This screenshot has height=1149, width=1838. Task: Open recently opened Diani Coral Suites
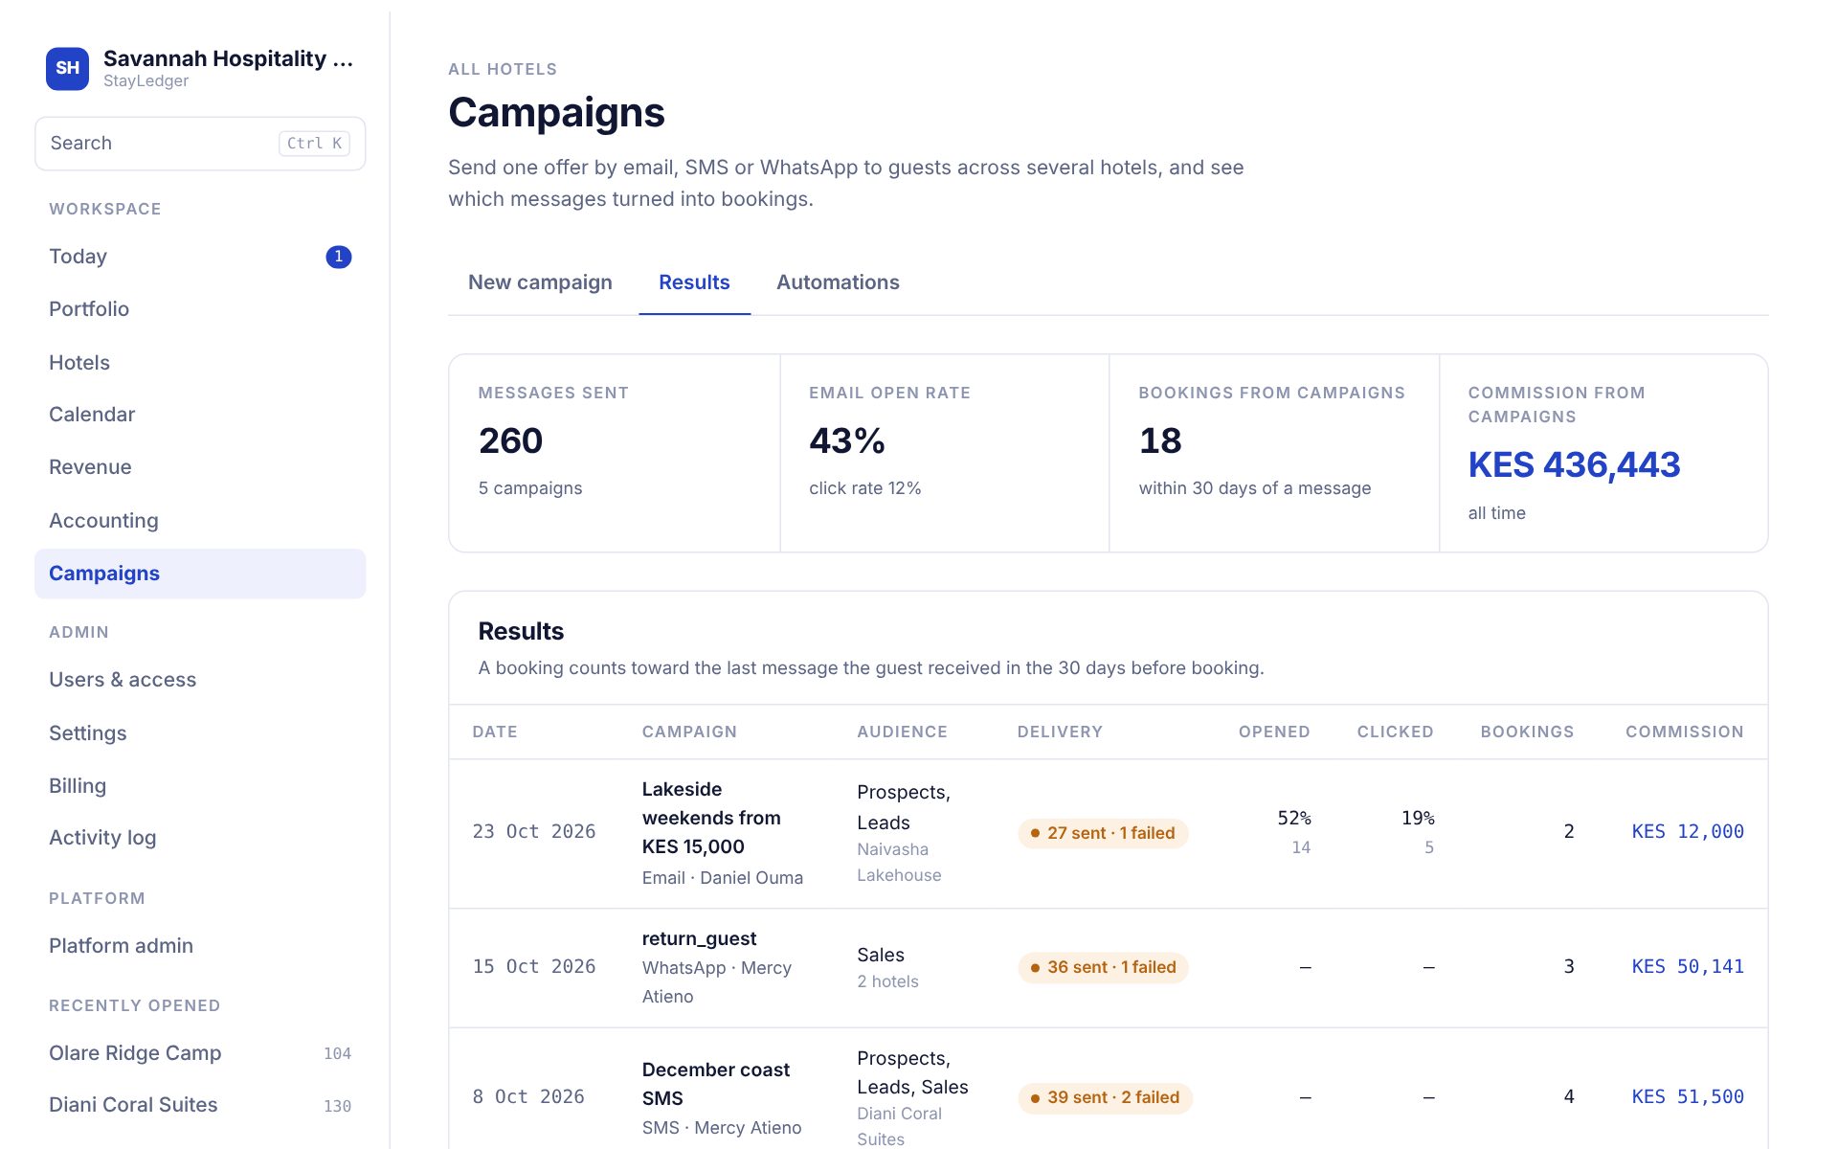(200, 1105)
